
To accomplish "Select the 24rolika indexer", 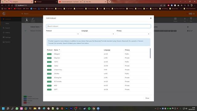I will pyautogui.click(x=98, y=74).
